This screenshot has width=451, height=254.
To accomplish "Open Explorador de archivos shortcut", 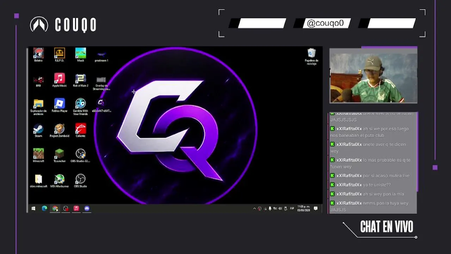I will [x=38, y=107].
